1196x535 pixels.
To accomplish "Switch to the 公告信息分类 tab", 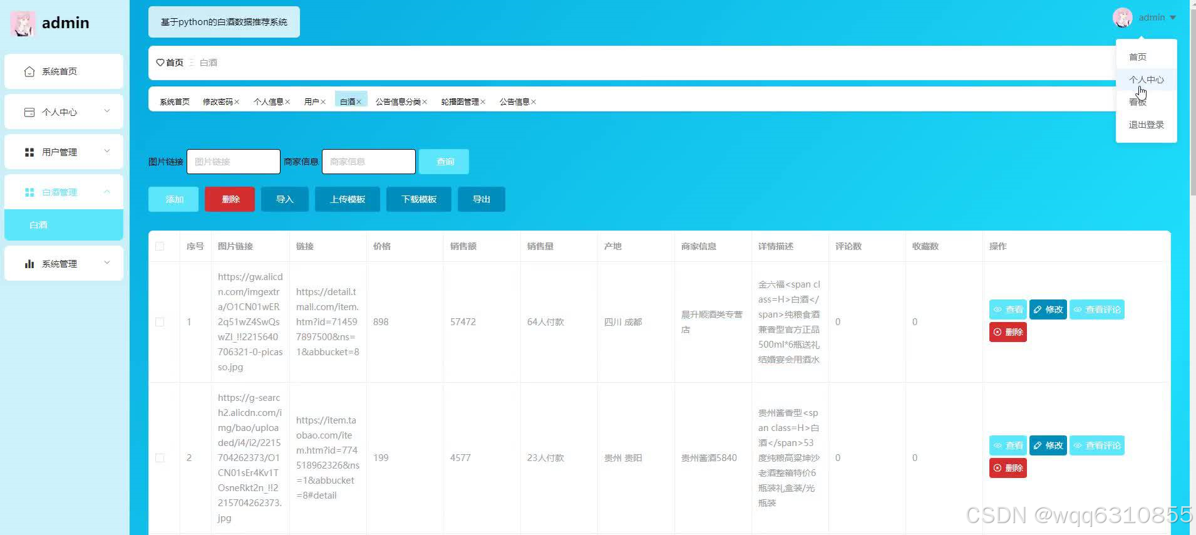I will tap(398, 102).
